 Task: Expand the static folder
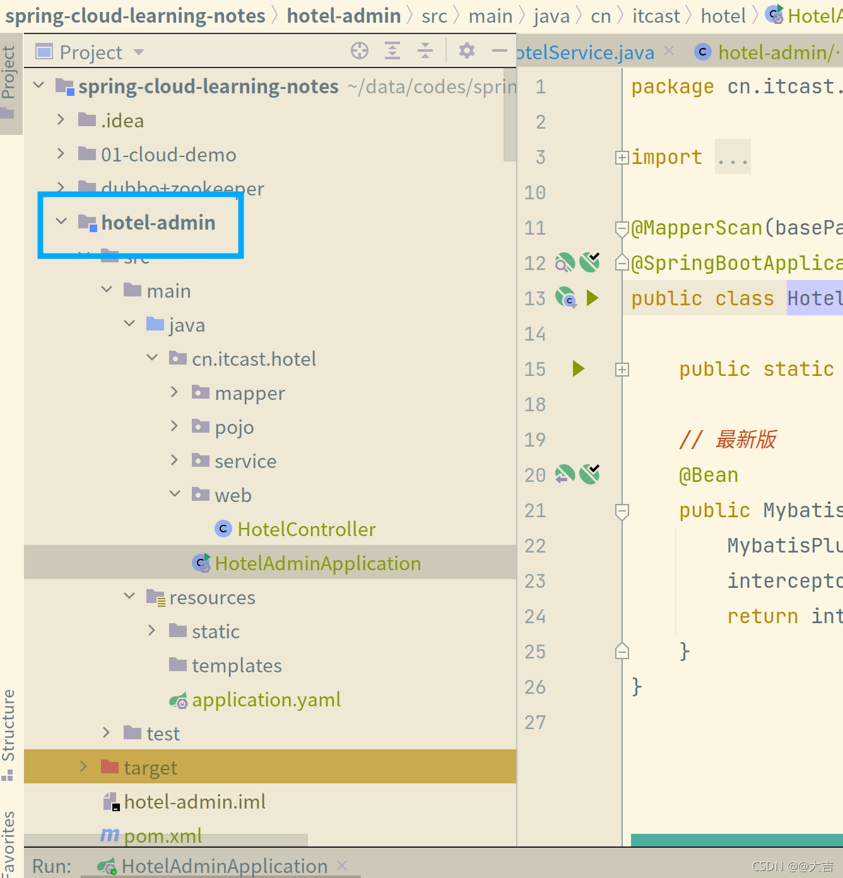[152, 630]
